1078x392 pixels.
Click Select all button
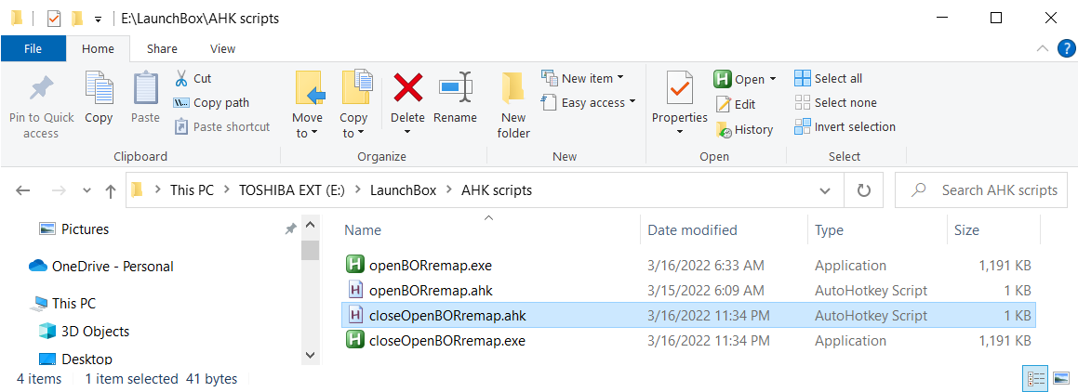tap(829, 78)
